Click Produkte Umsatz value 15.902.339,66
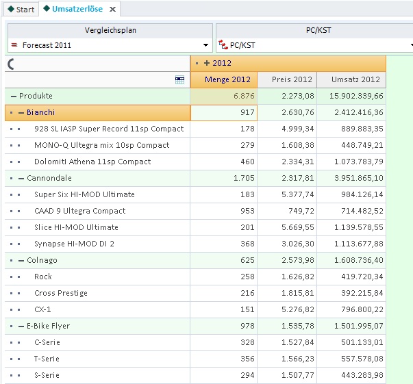Viewport: 413px width, 384px height. coord(351,96)
